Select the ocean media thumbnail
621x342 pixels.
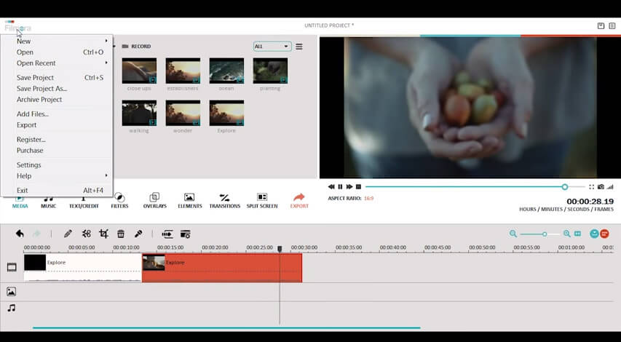[x=226, y=71]
